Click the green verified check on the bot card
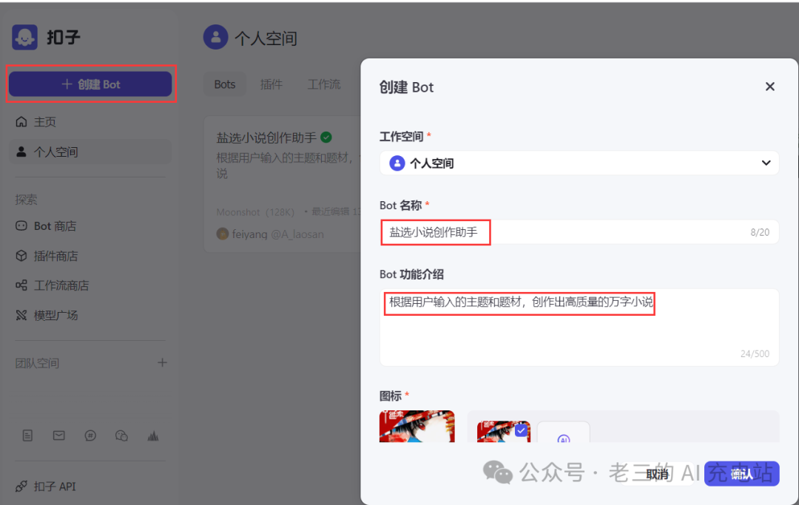The height and width of the screenshot is (505, 799). click(x=326, y=137)
